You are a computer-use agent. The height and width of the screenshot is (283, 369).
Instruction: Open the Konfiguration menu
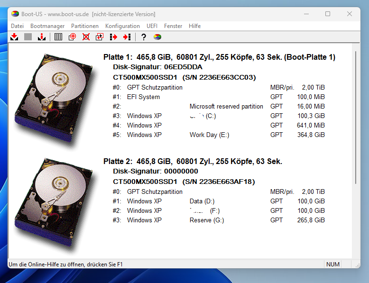tap(123, 26)
